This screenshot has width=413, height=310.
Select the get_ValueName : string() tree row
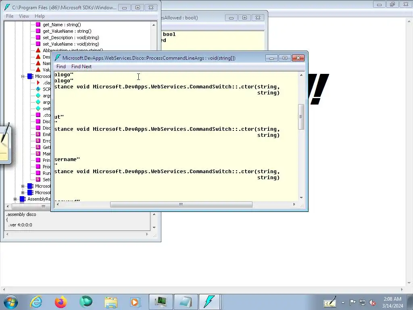click(67, 31)
